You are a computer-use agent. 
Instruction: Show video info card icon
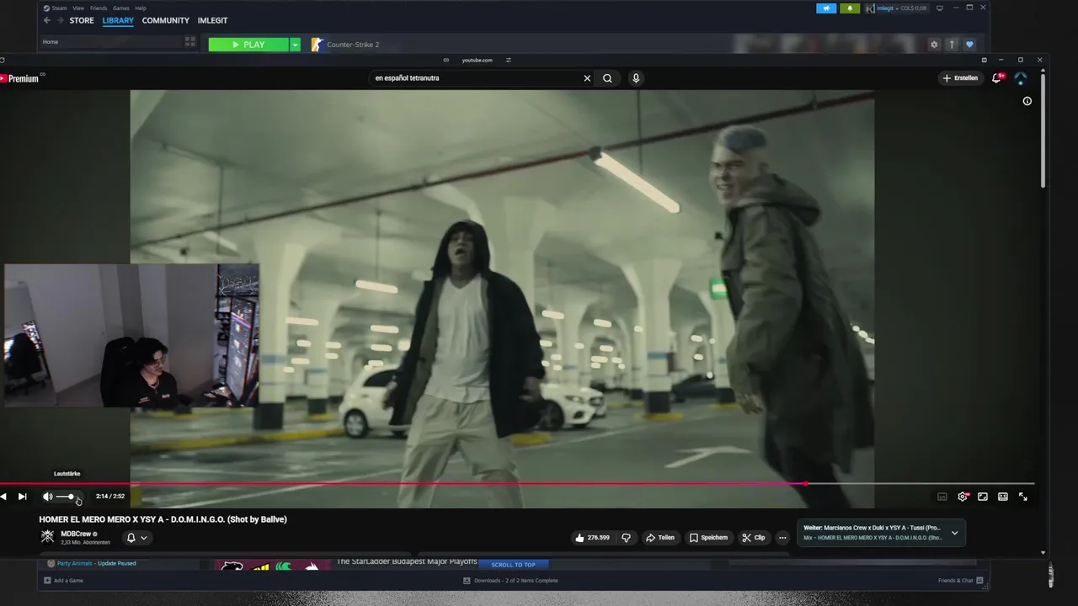coord(1027,101)
